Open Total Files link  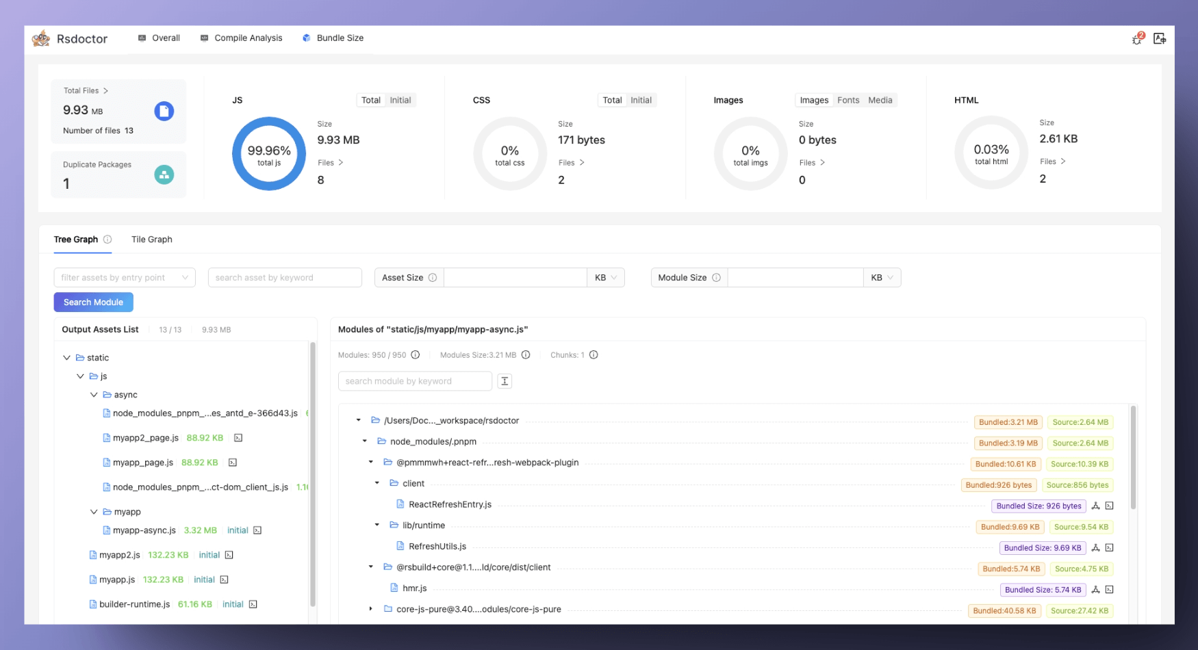pyautogui.click(x=86, y=90)
